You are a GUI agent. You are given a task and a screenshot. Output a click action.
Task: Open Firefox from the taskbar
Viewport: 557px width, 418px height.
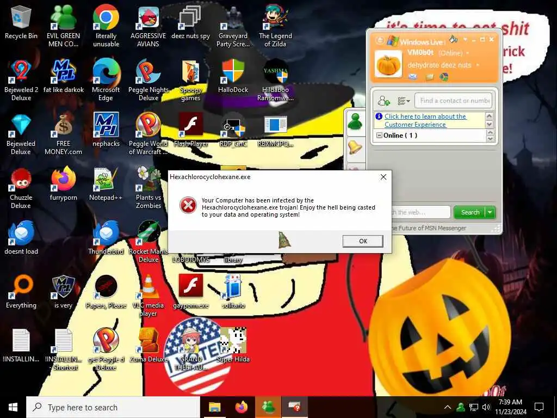click(242, 407)
